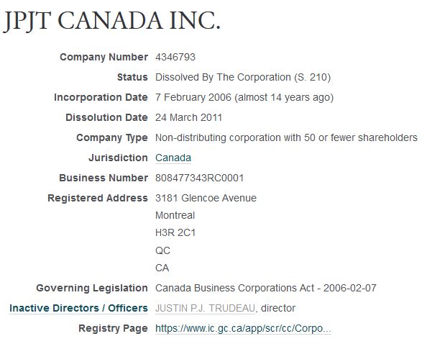Image resolution: width=427 pixels, height=349 pixels.
Task: Click the Montreal address line
Action: (x=175, y=215)
